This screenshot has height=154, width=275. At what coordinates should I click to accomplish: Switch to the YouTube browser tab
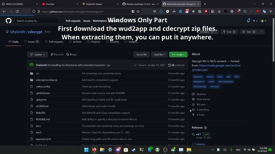tap(60, 4)
